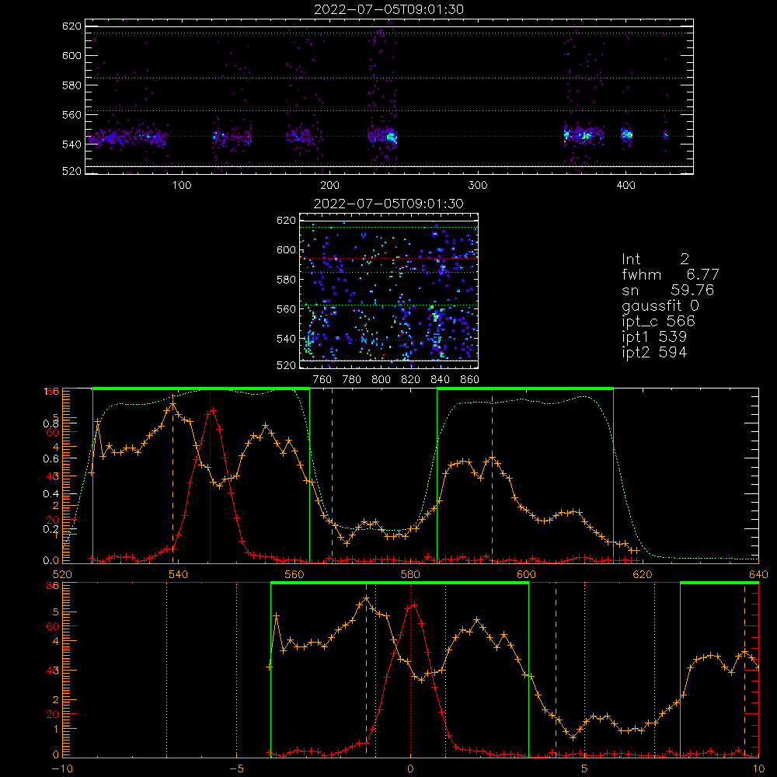Click x-axis label 860 of middle image
Screen dimensions: 777x777
[x=470, y=380]
